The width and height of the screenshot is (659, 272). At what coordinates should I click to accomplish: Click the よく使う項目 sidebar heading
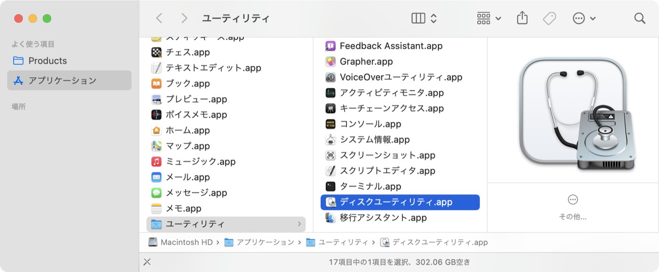pos(33,44)
